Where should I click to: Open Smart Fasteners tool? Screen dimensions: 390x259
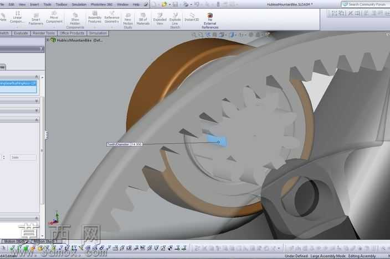pos(36,19)
